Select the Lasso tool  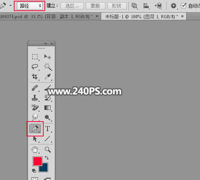point(35,66)
